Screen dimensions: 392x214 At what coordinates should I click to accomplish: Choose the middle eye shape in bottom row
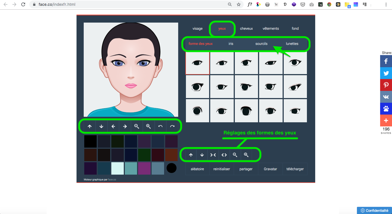pyautogui.click(x=246, y=111)
